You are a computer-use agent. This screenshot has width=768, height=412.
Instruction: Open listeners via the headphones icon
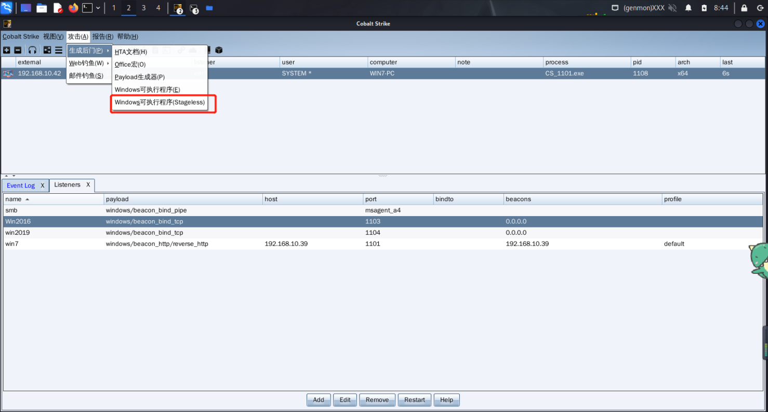33,50
